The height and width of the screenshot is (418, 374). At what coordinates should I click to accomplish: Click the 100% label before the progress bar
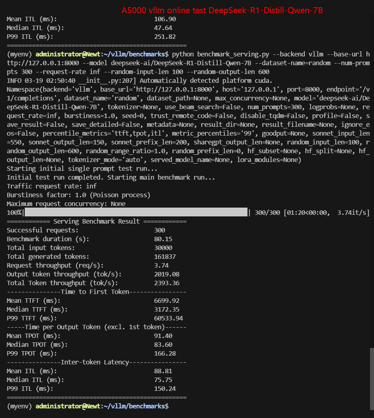click(x=14, y=212)
